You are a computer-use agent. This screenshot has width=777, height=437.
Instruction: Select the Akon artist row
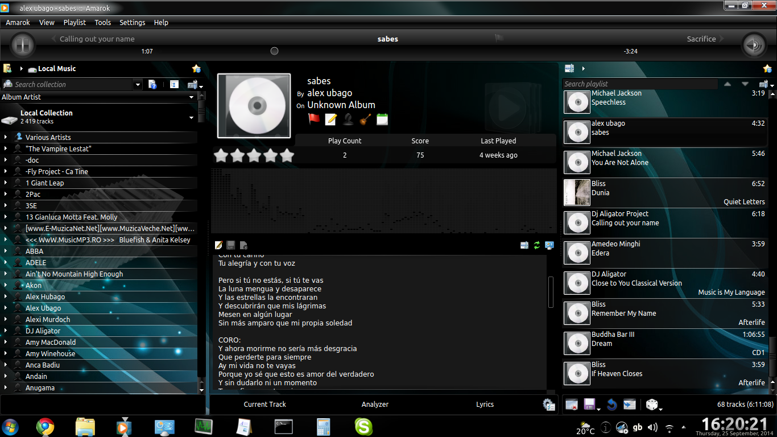tap(99, 285)
